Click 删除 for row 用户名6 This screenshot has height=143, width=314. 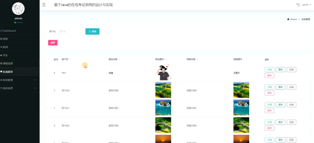(269, 128)
